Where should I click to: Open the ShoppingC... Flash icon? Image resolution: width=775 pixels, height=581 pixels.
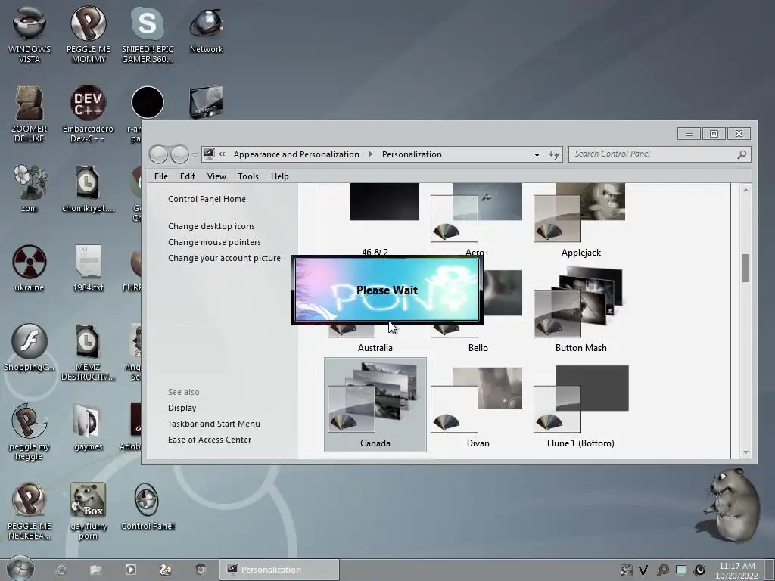[30, 347]
